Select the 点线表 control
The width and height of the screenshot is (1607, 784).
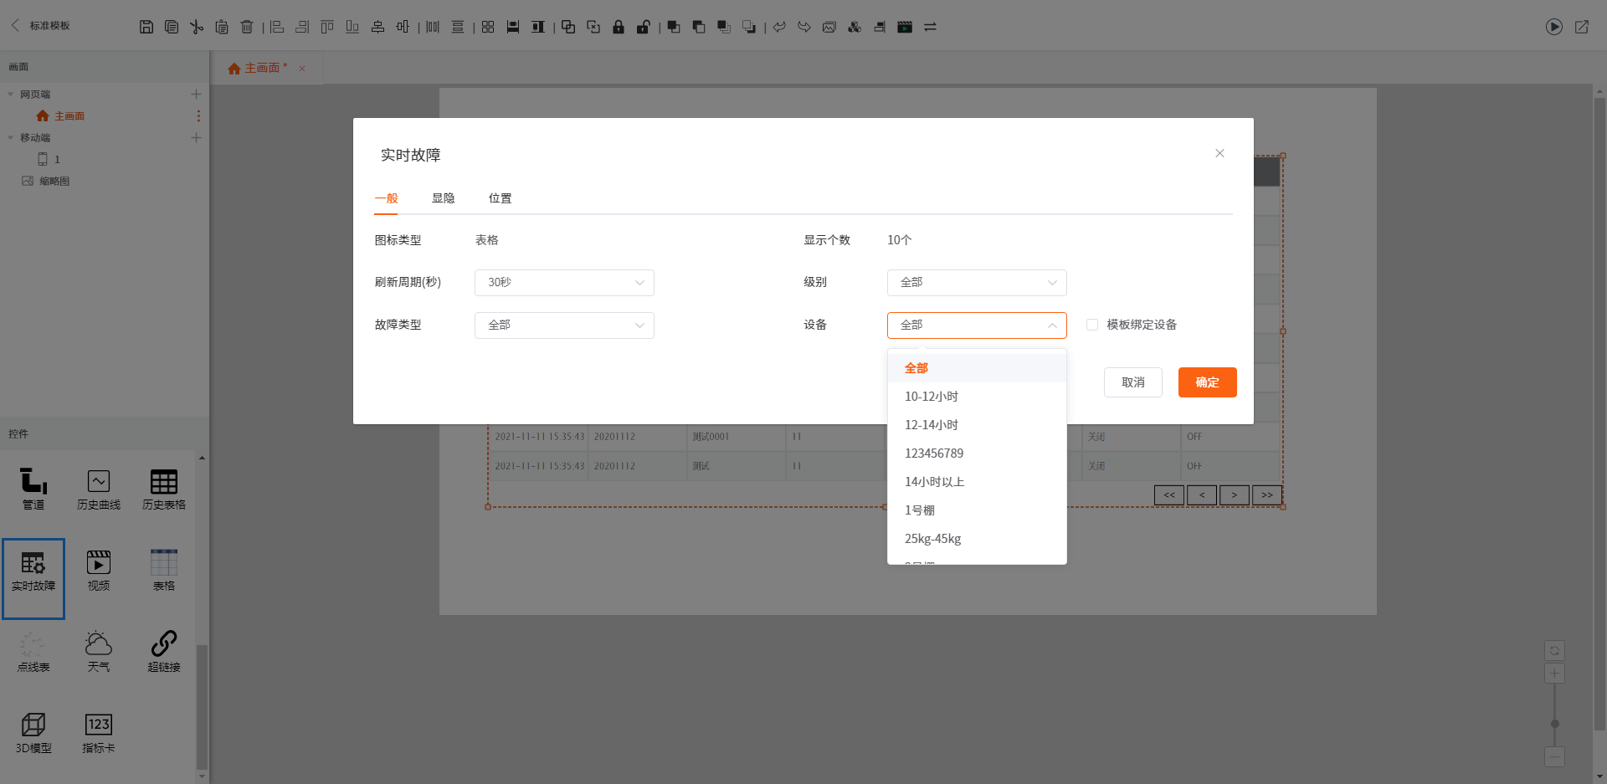click(x=33, y=651)
